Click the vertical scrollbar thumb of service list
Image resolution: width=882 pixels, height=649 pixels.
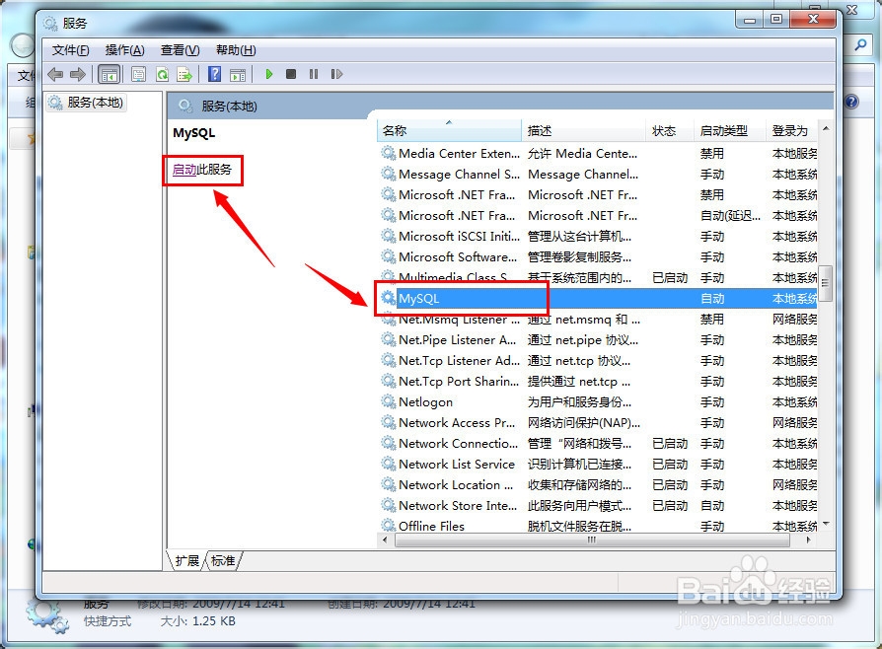pyautogui.click(x=825, y=283)
